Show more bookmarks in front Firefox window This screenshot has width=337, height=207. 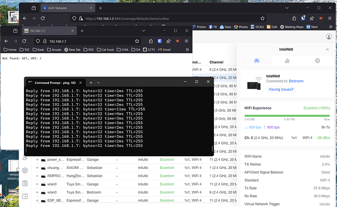pyautogui.click(x=187, y=50)
